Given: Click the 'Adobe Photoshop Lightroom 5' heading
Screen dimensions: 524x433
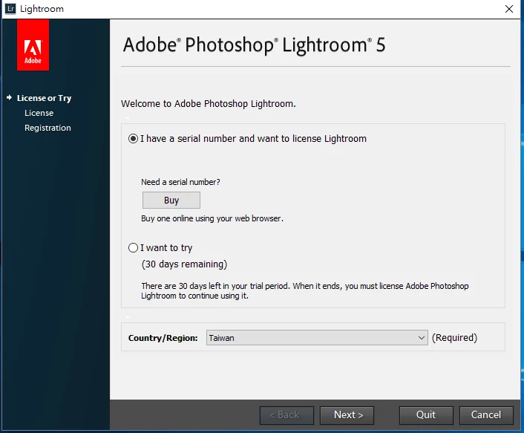Looking at the screenshot, I should click(x=254, y=45).
